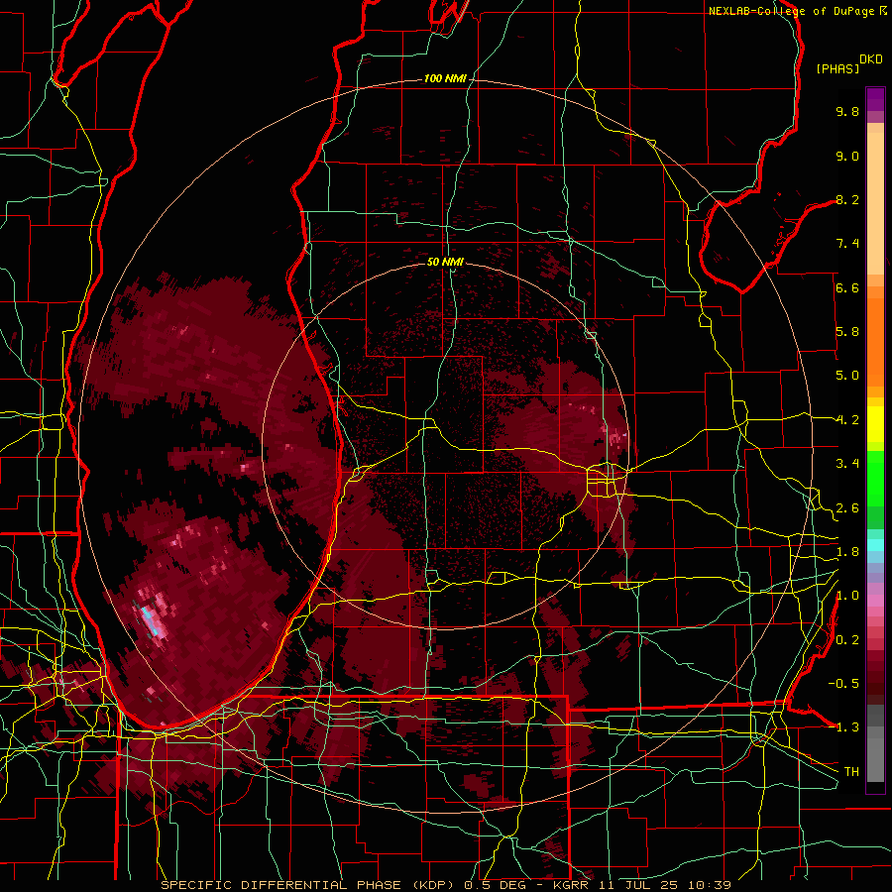The width and height of the screenshot is (892, 892).
Task: Click the TH threshold label on scale
Action: click(x=851, y=772)
